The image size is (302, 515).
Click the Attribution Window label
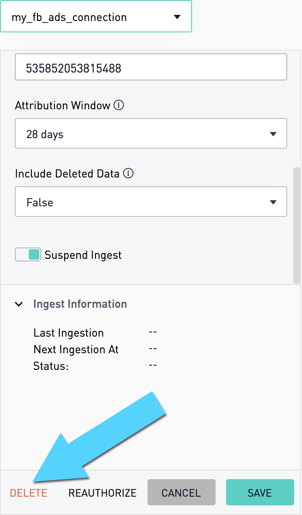(63, 106)
